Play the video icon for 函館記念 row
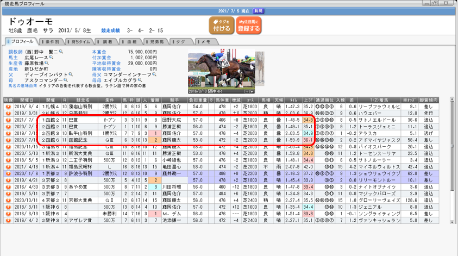 tap(8, 139)
